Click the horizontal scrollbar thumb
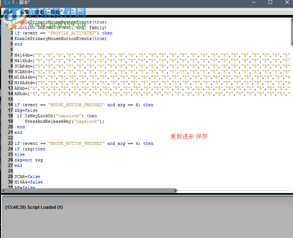 click(x=89, y=190)
